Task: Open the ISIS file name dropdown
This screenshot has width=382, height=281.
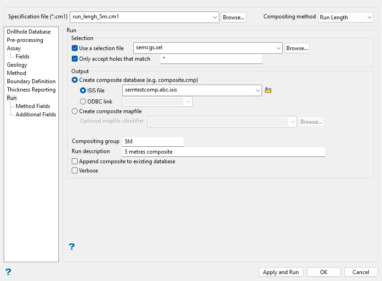Action: click(x=258, y=91)
